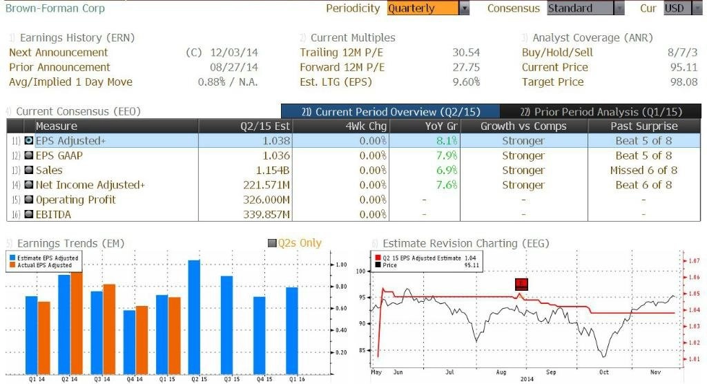Open the Consensus Standard dropdown arrow
The width and height of the screenshot is (707, 384).
tap(619, 8)
